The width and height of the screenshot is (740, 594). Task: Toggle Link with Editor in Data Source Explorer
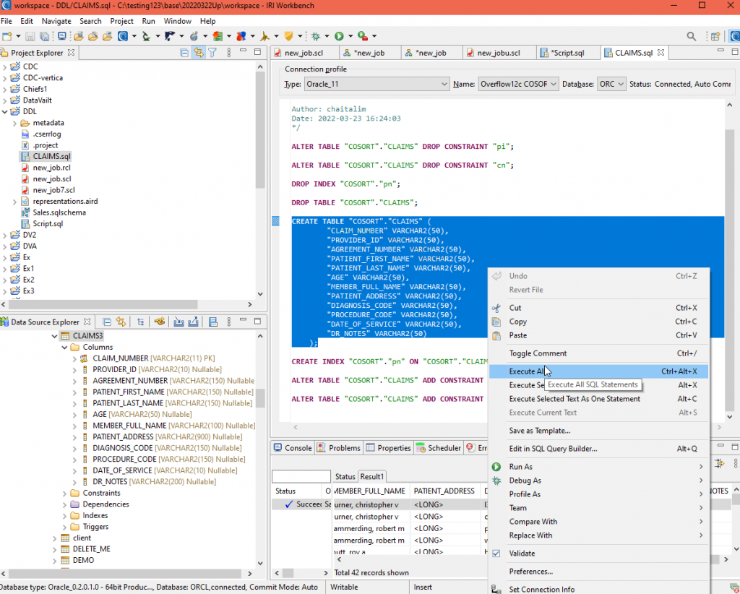point(121,322)
